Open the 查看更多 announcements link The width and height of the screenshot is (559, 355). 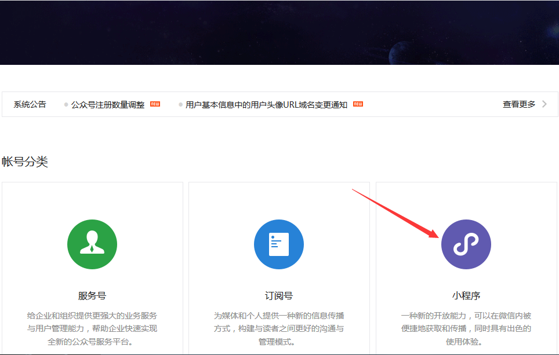point(519,104)
